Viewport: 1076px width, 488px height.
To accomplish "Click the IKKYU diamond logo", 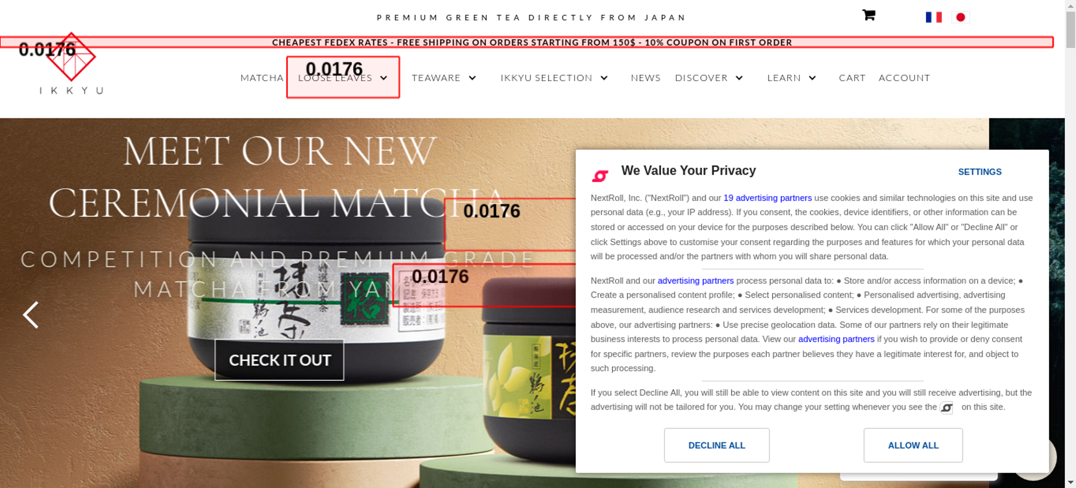I will [x=71, y=57].
